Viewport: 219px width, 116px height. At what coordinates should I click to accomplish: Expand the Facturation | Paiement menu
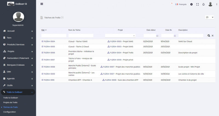[x=32, y=58]
